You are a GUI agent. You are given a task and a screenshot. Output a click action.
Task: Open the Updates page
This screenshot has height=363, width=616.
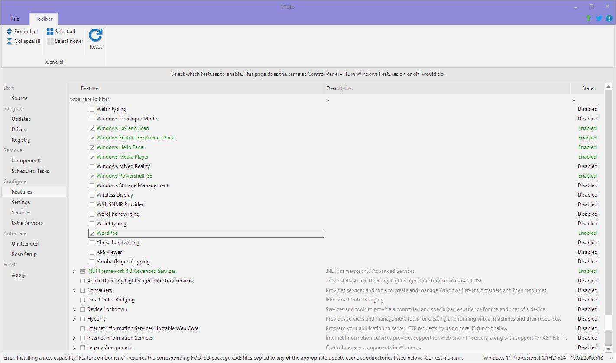21,119
